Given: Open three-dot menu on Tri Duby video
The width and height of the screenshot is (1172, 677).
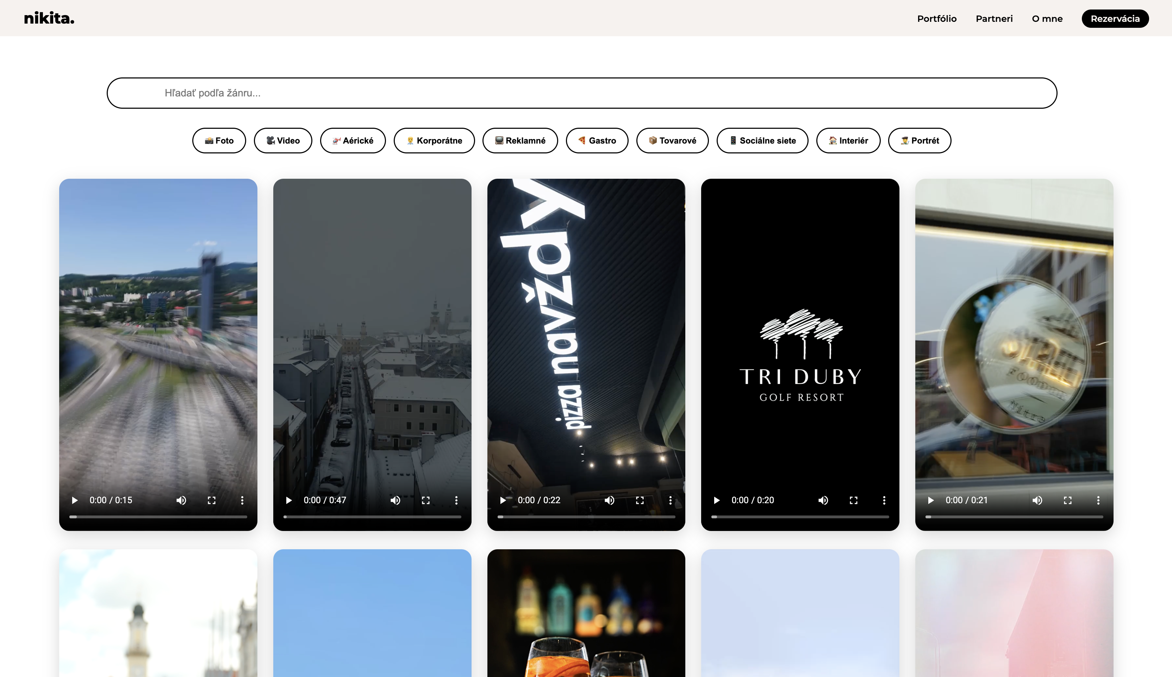Looking at the screenshot, I should (x=884, y=500).
